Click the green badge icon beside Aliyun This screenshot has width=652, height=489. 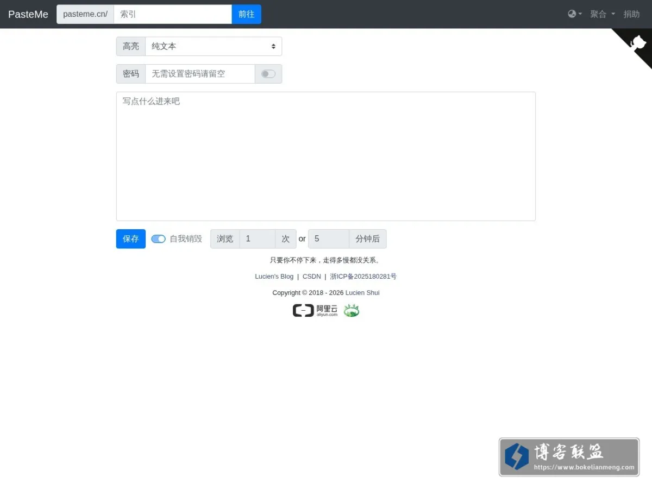[x=352, y=310]
